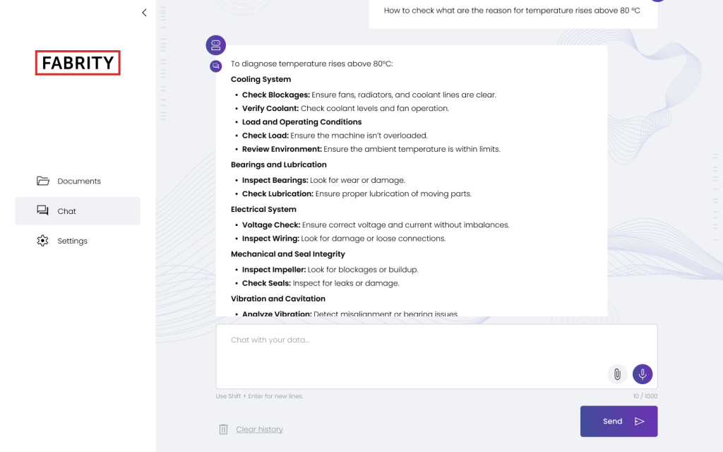Select the Settings menu item
Viewport: 723px width, 452px height.
(71, 240)
